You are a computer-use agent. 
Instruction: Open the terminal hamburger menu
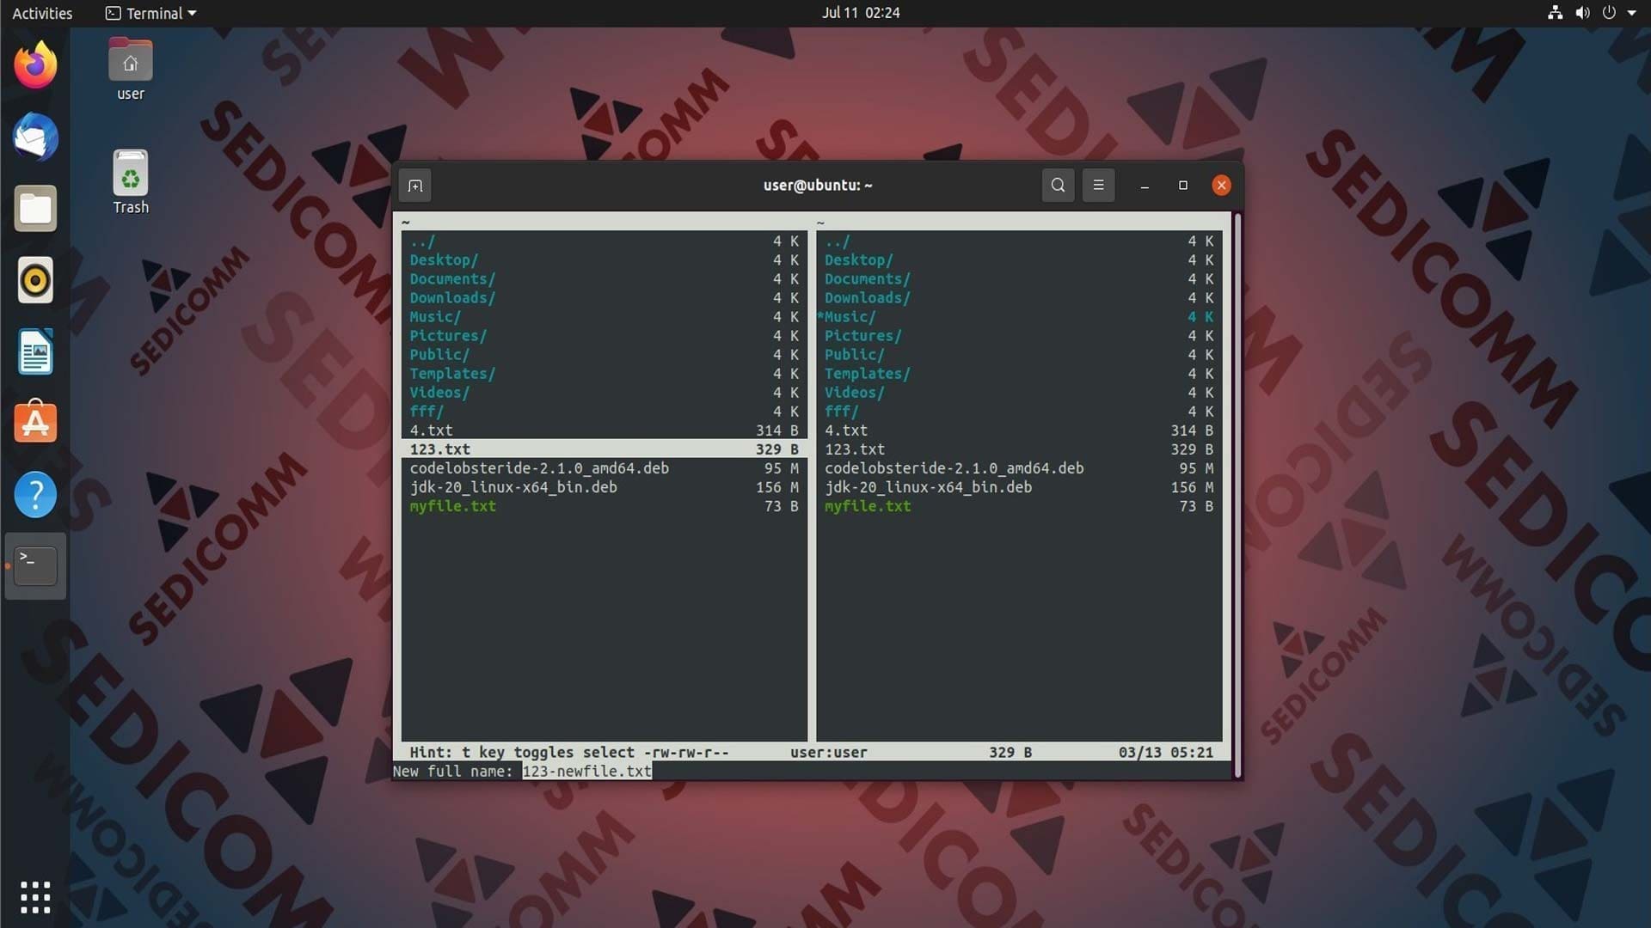[1098, 186]
